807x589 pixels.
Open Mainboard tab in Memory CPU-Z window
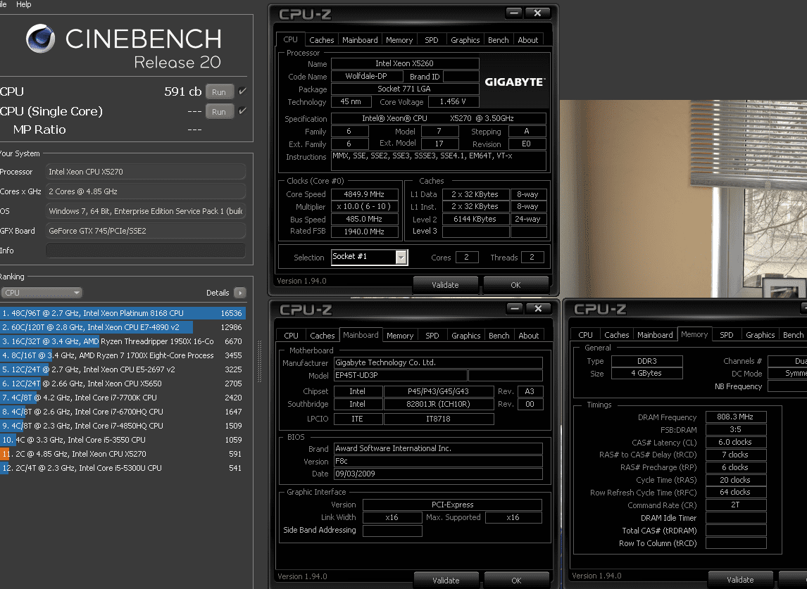coord(655,335)
